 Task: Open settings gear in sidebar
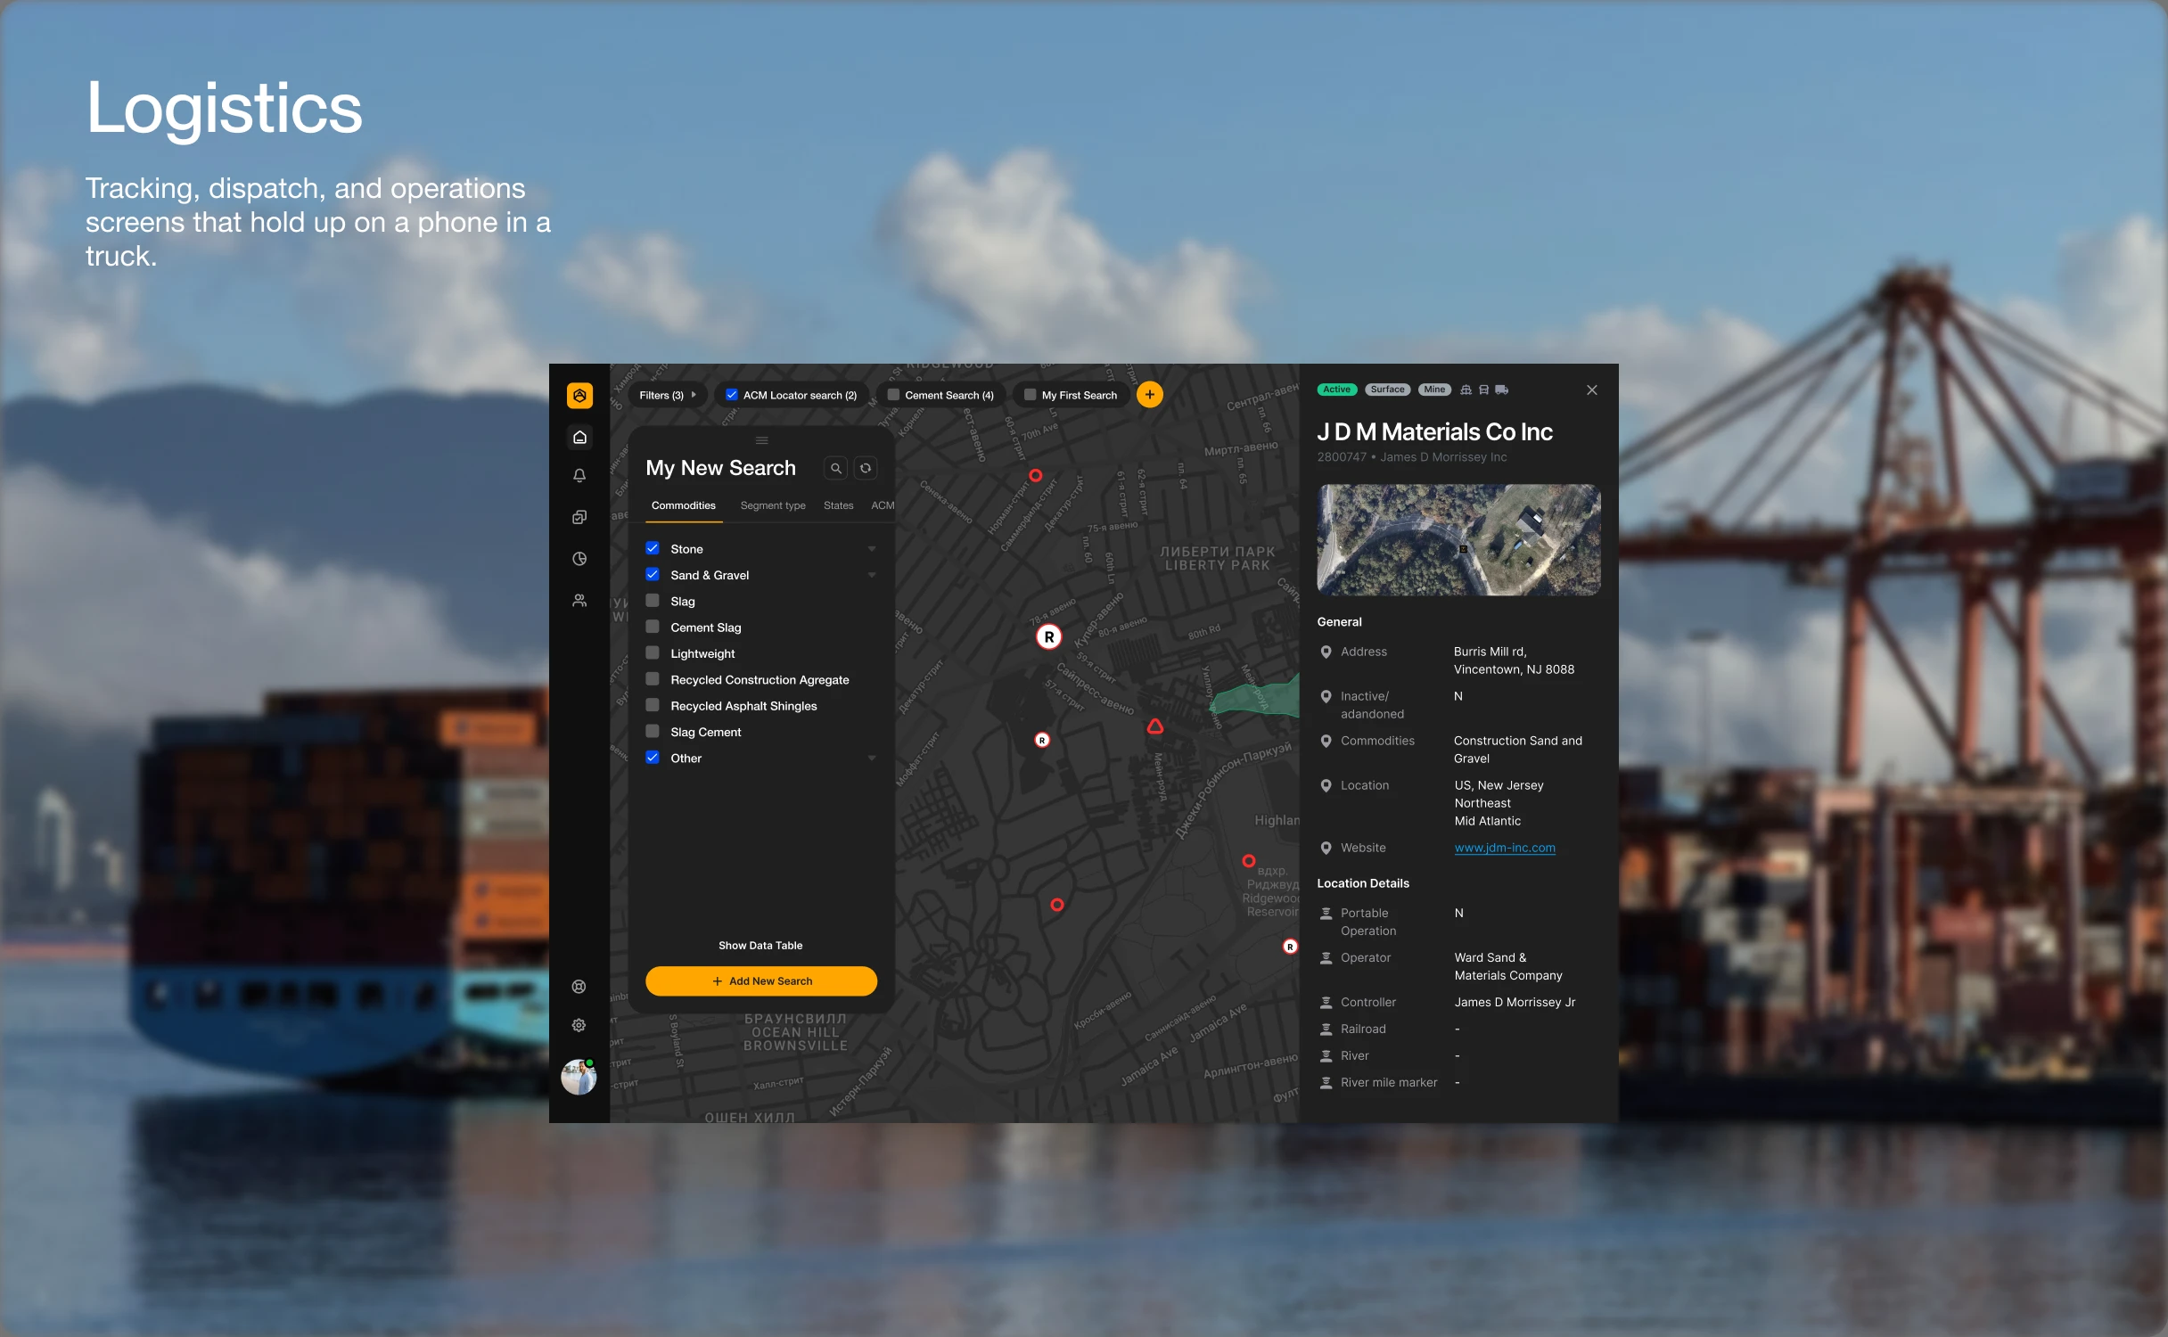(579, 1025)
